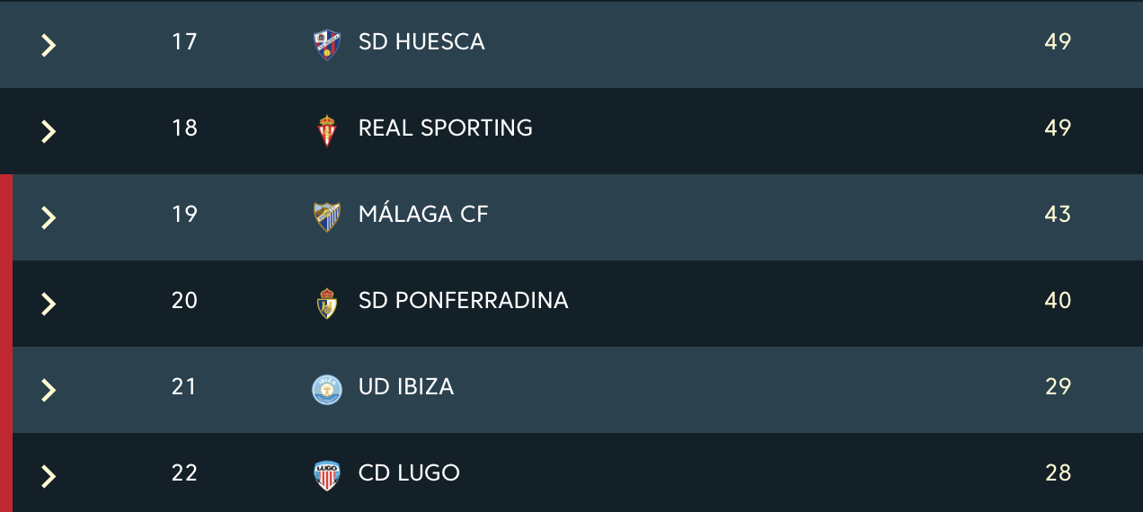Screen dimensions: 1143x512
Task: Click the Málaga CF club crest
Action: (x=327, y=216)
